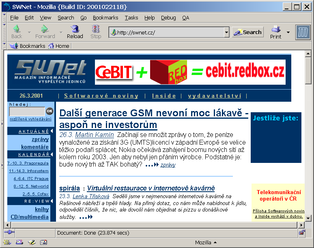Open the View menu

(x=45, y=18)
